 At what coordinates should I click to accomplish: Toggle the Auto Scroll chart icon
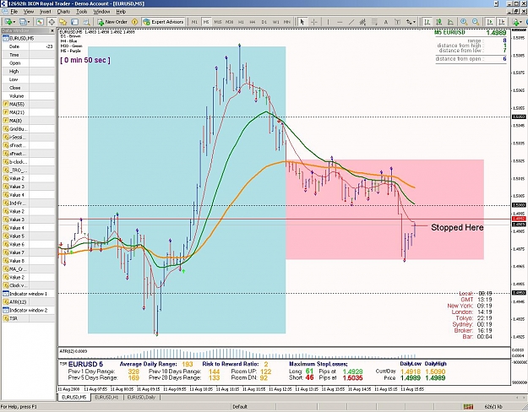(490, 22)
